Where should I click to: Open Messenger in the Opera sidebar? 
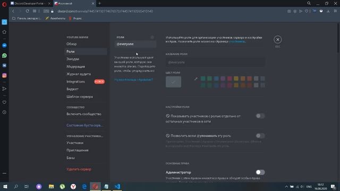[4, 46]
